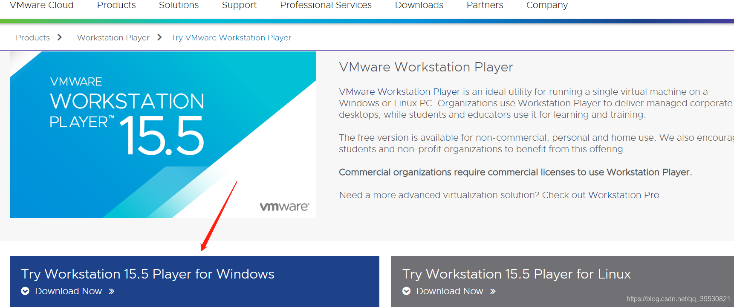Select Try VMware Workstation Player breadcrumb
The width and height of the screenshot is (734, 307).
click(x=231, y=37)
